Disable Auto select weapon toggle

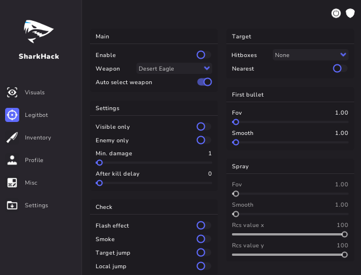(x=204, y=82)
